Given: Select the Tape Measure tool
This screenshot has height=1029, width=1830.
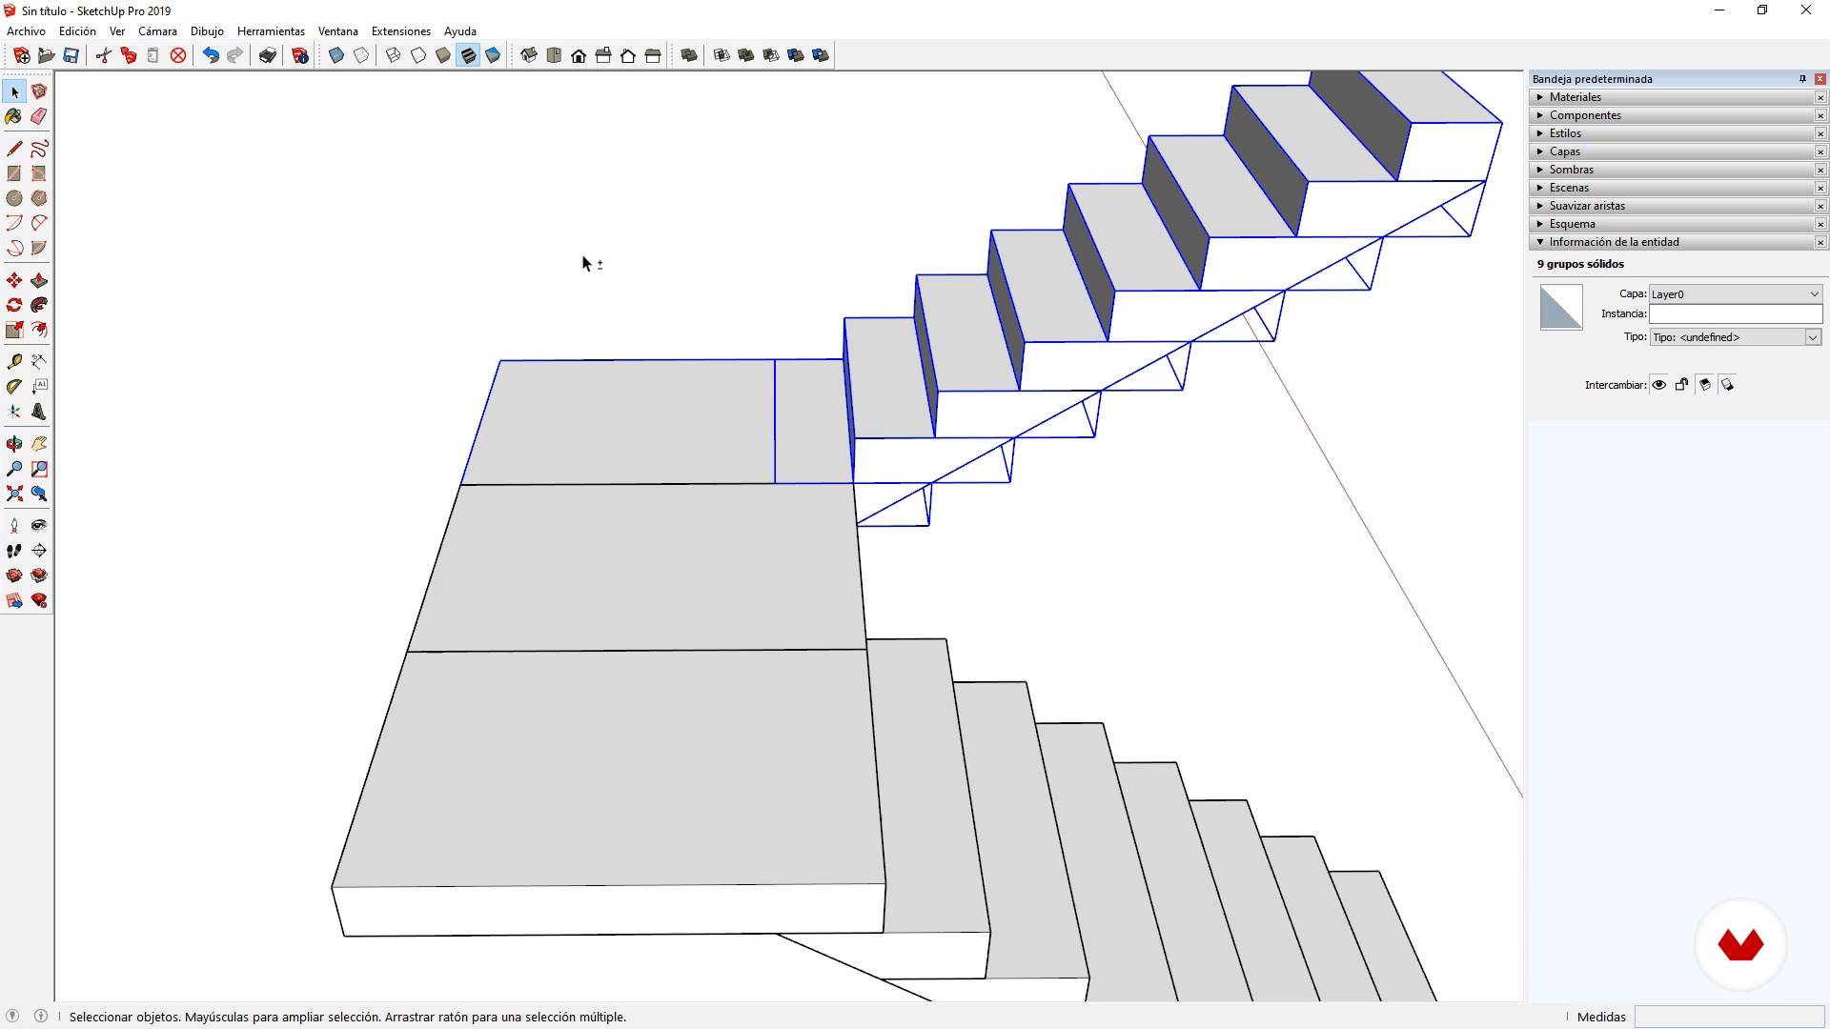Looking at the screenshot, I should [x=14, y=362].
